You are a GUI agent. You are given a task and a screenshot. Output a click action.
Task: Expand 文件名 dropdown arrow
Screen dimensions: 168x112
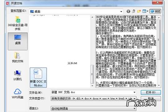coord(134,92)
